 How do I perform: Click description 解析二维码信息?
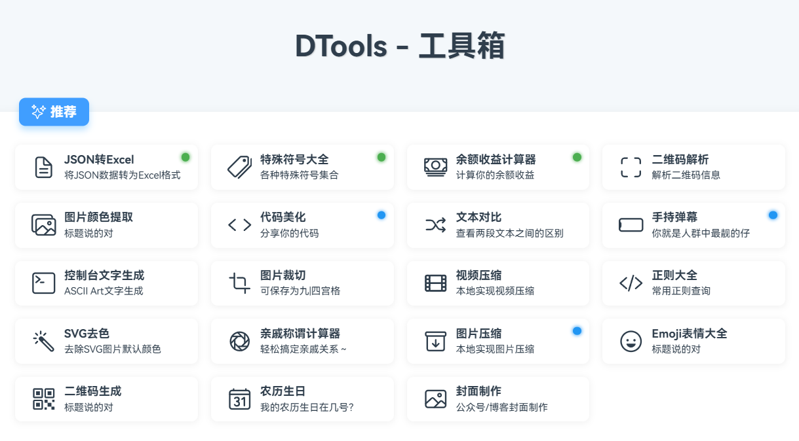[686, 175]
